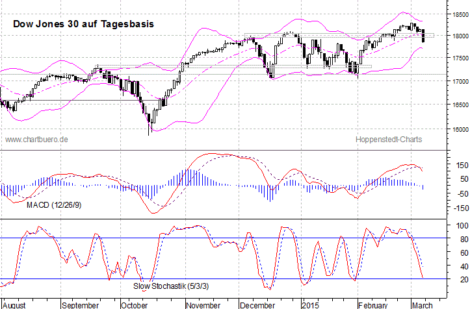Click the 'MACD (12/26/9)' indicator label
This screenshot has width=470, height=309.
[x=54, y=205]
